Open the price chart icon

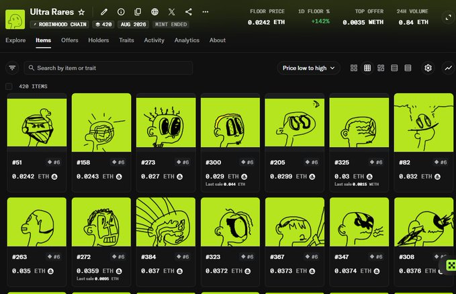(x=448, y=68)
